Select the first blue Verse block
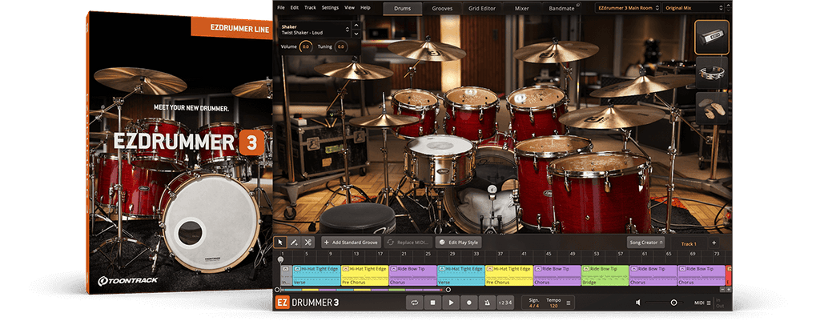This screenshot has height=333, width=820. (316, 275)
